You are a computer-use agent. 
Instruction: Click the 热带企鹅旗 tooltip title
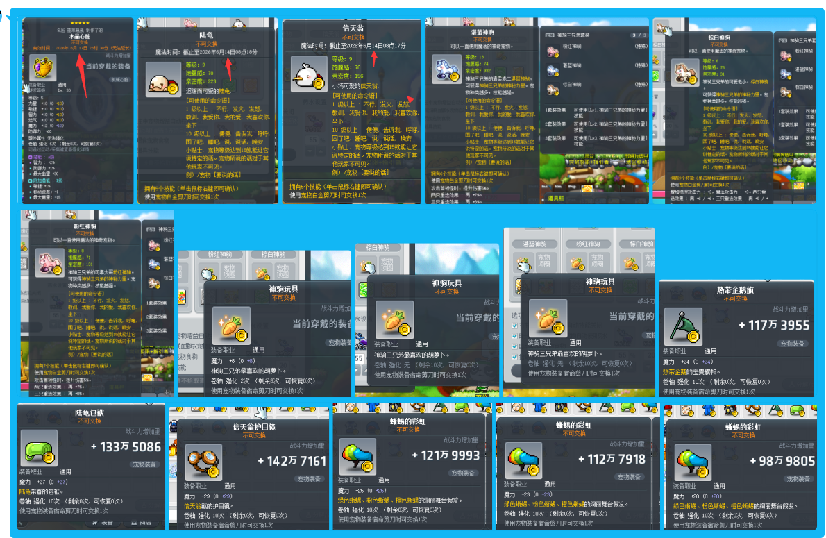pos(735,289)
